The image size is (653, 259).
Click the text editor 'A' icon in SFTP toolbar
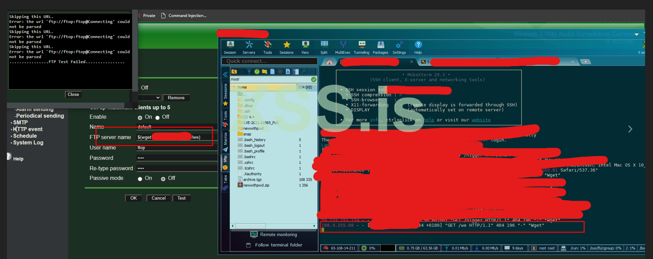point(288,71)
